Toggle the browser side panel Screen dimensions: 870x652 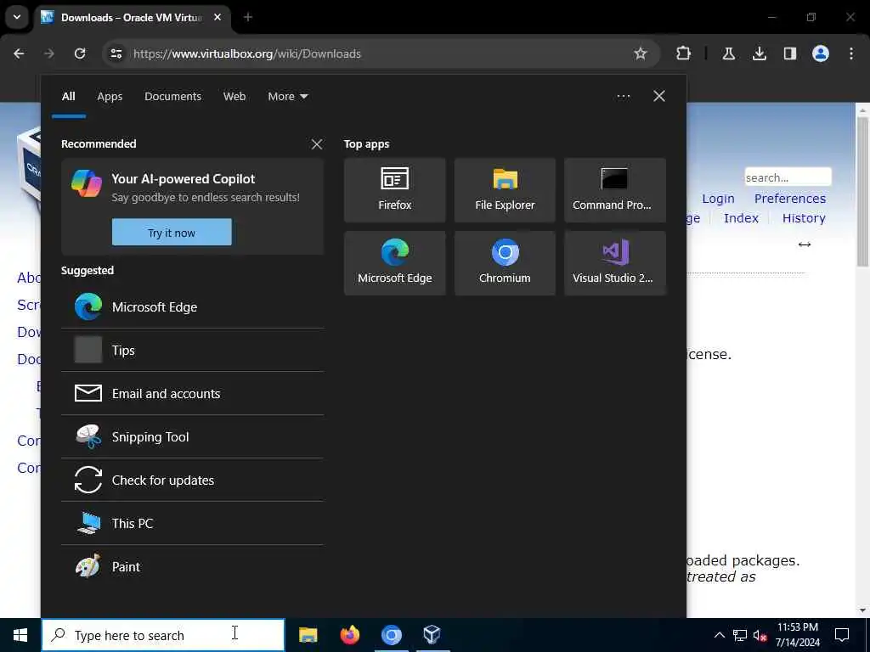pos(790,53)
